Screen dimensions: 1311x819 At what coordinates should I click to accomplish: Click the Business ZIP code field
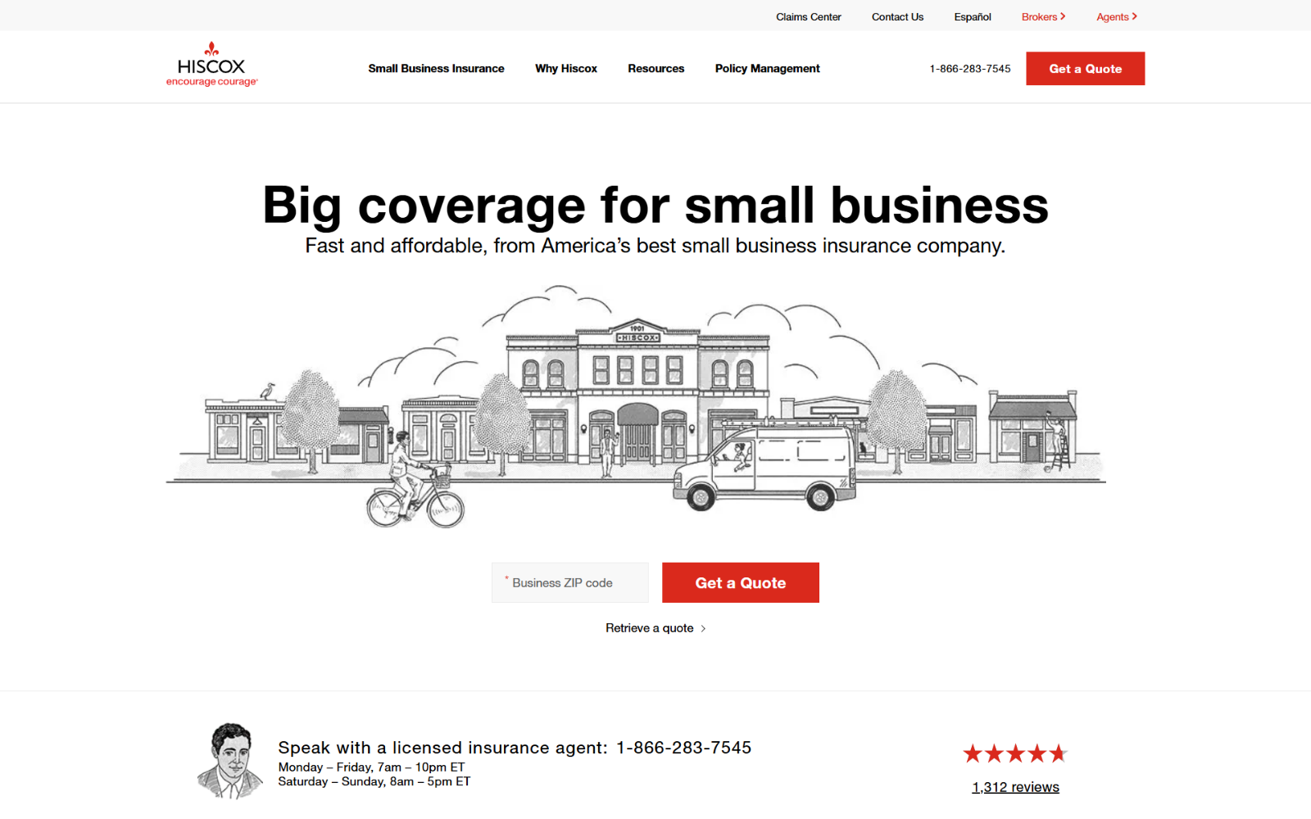tap(570, 582)
